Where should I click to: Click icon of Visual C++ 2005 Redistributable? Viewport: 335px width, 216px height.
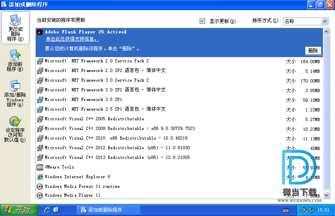tap(40, 119)
